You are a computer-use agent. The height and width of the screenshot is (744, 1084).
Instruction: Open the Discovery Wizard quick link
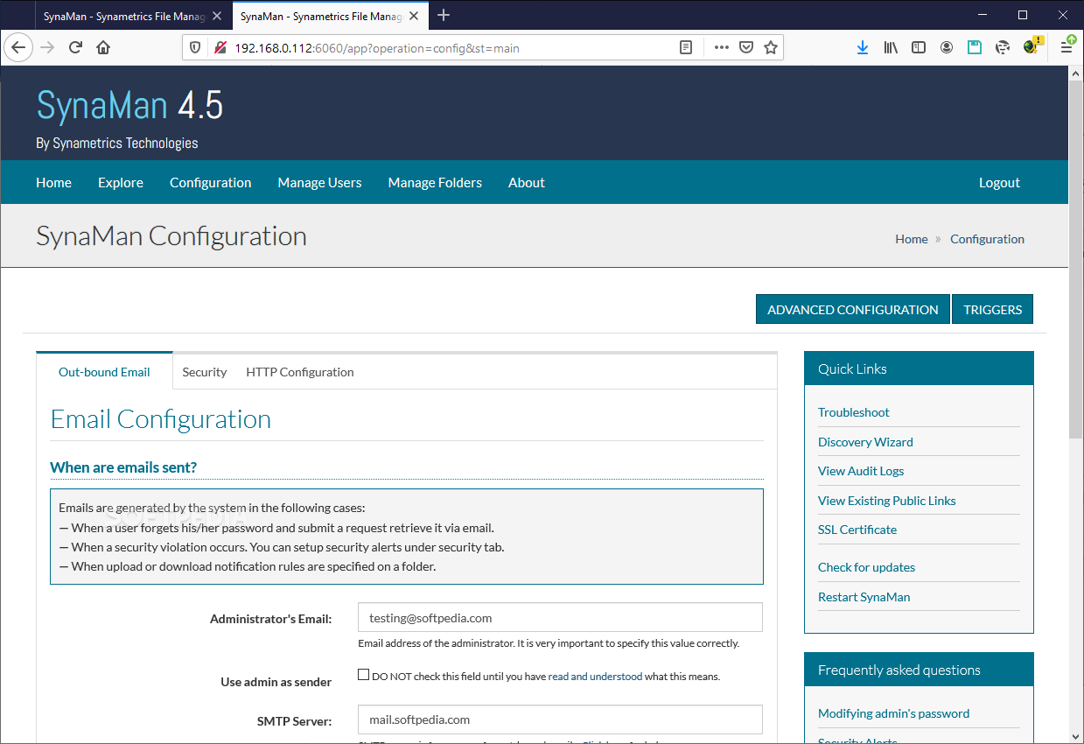[865, 442]
